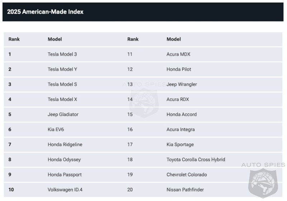Select the Kia Sportage entry

tap(180, 144)
